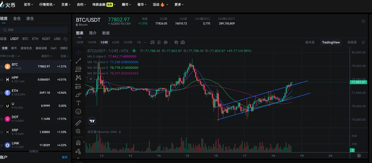
Task: Select the ruler measure tool
Action: tap(78, 123)
